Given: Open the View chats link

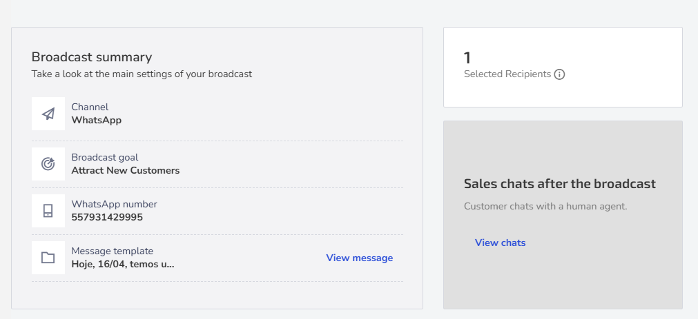Looking at the screenshot, I should pyautogui.click(x=500, y=243).
